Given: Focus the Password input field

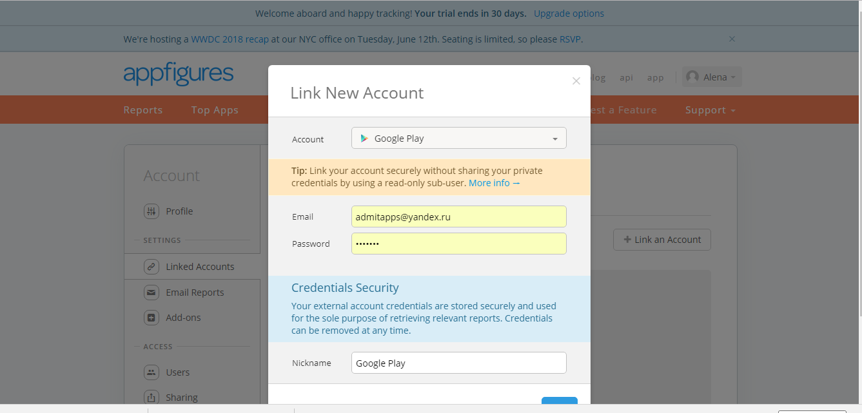Looking at the screenshot, I should pos(458,244).
